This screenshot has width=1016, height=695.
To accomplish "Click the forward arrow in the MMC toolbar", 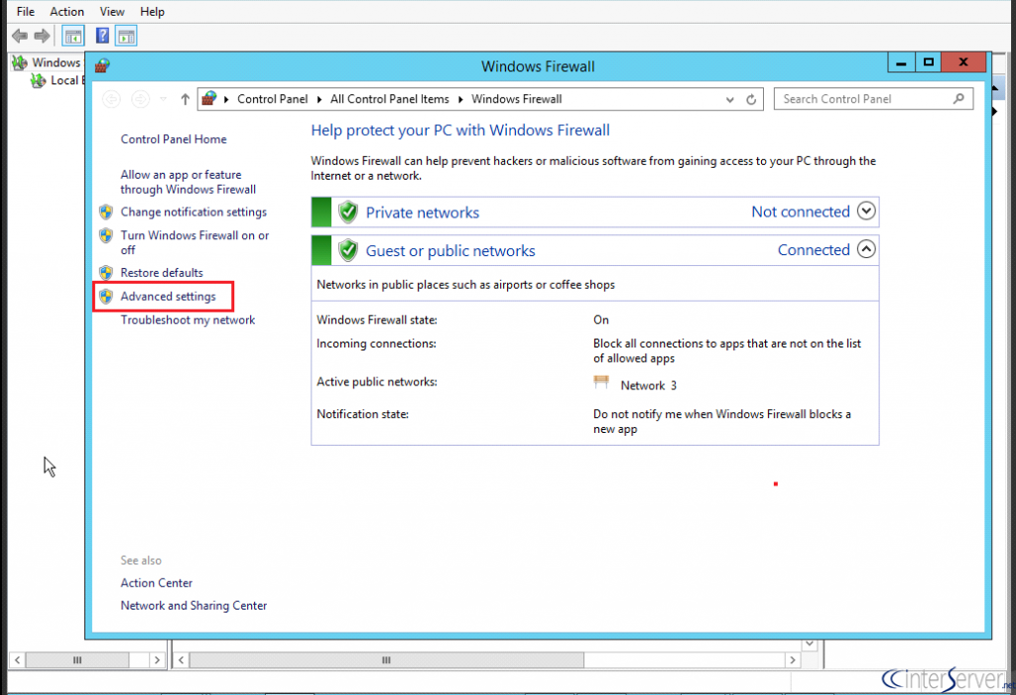I will click(x=42, y=36).
